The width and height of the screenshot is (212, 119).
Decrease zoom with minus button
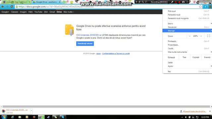point(190,36)
